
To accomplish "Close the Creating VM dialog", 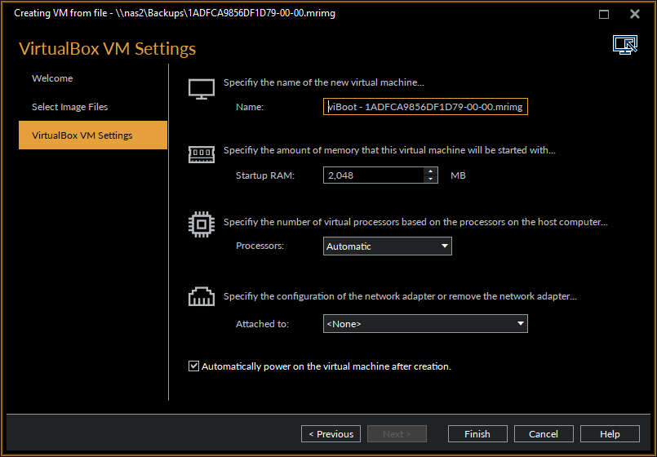I will 635,14.
